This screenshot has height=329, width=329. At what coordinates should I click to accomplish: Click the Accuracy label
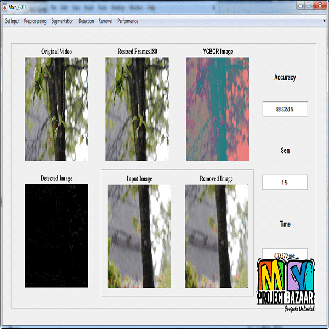point(285,77)
